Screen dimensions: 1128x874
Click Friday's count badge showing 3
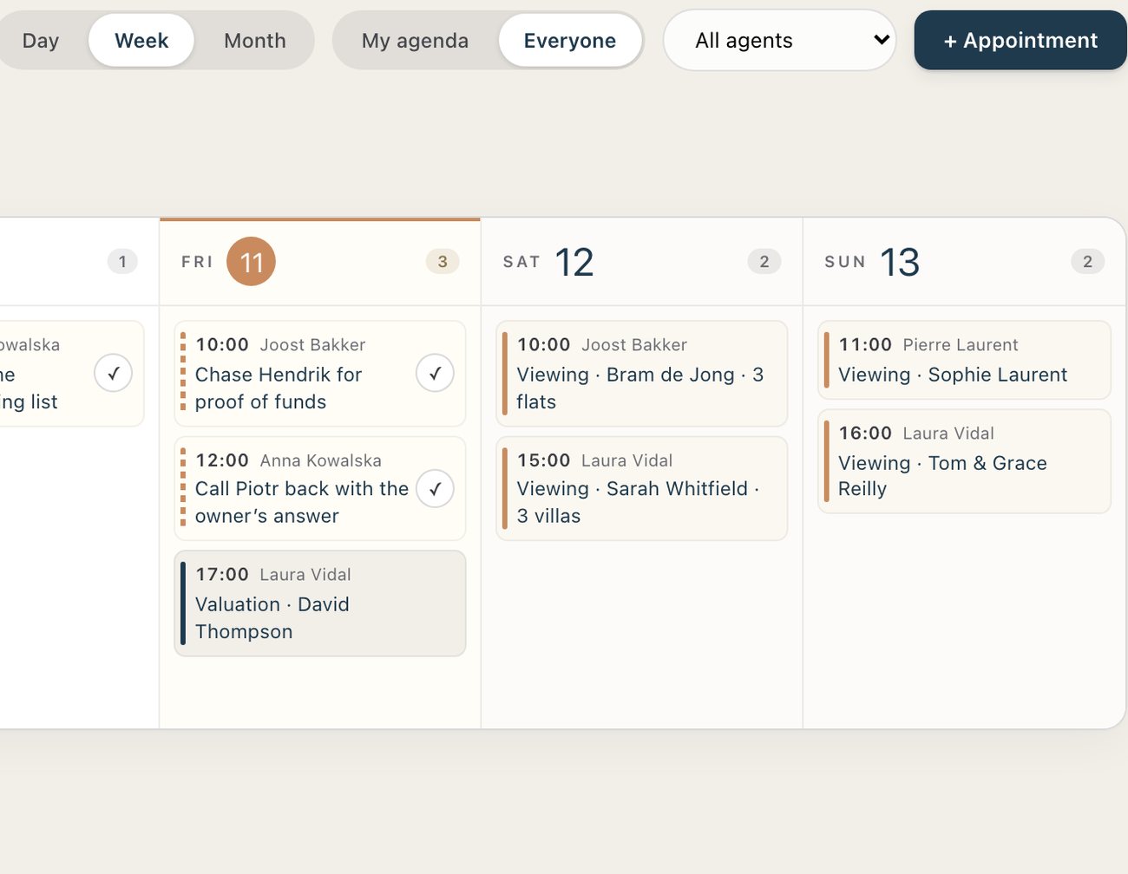(443, 262)
